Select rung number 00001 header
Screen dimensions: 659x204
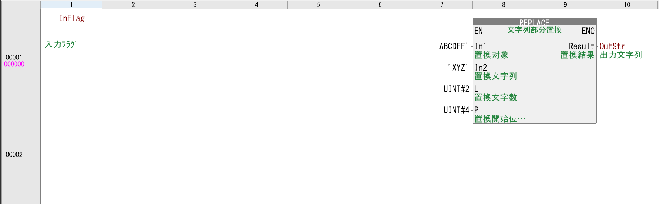tap(14, 57)
